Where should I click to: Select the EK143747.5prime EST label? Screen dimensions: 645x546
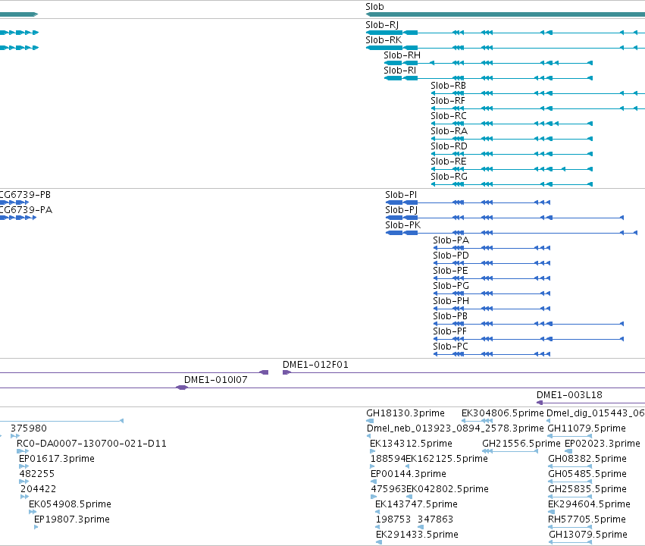click(416, 505)
